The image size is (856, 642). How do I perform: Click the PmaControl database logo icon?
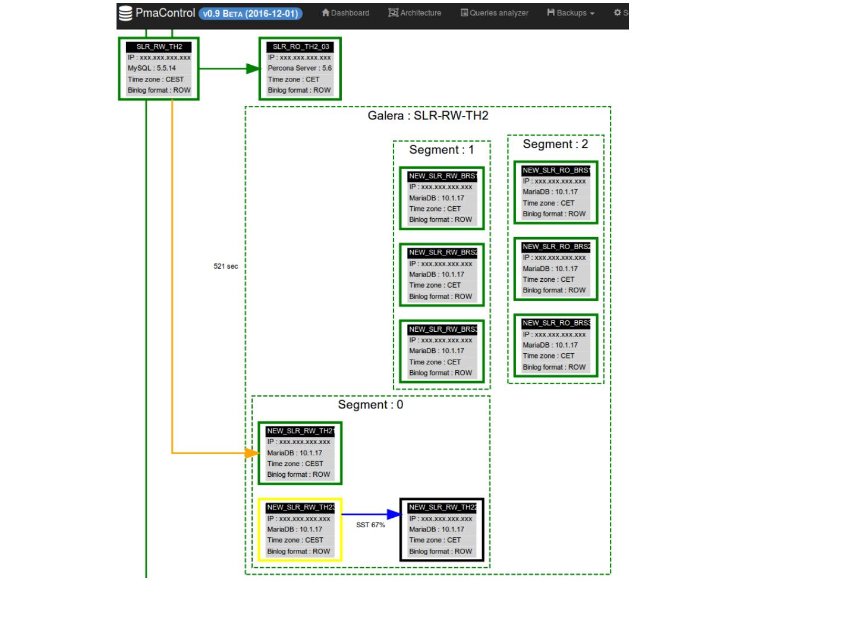coord(125,13)
